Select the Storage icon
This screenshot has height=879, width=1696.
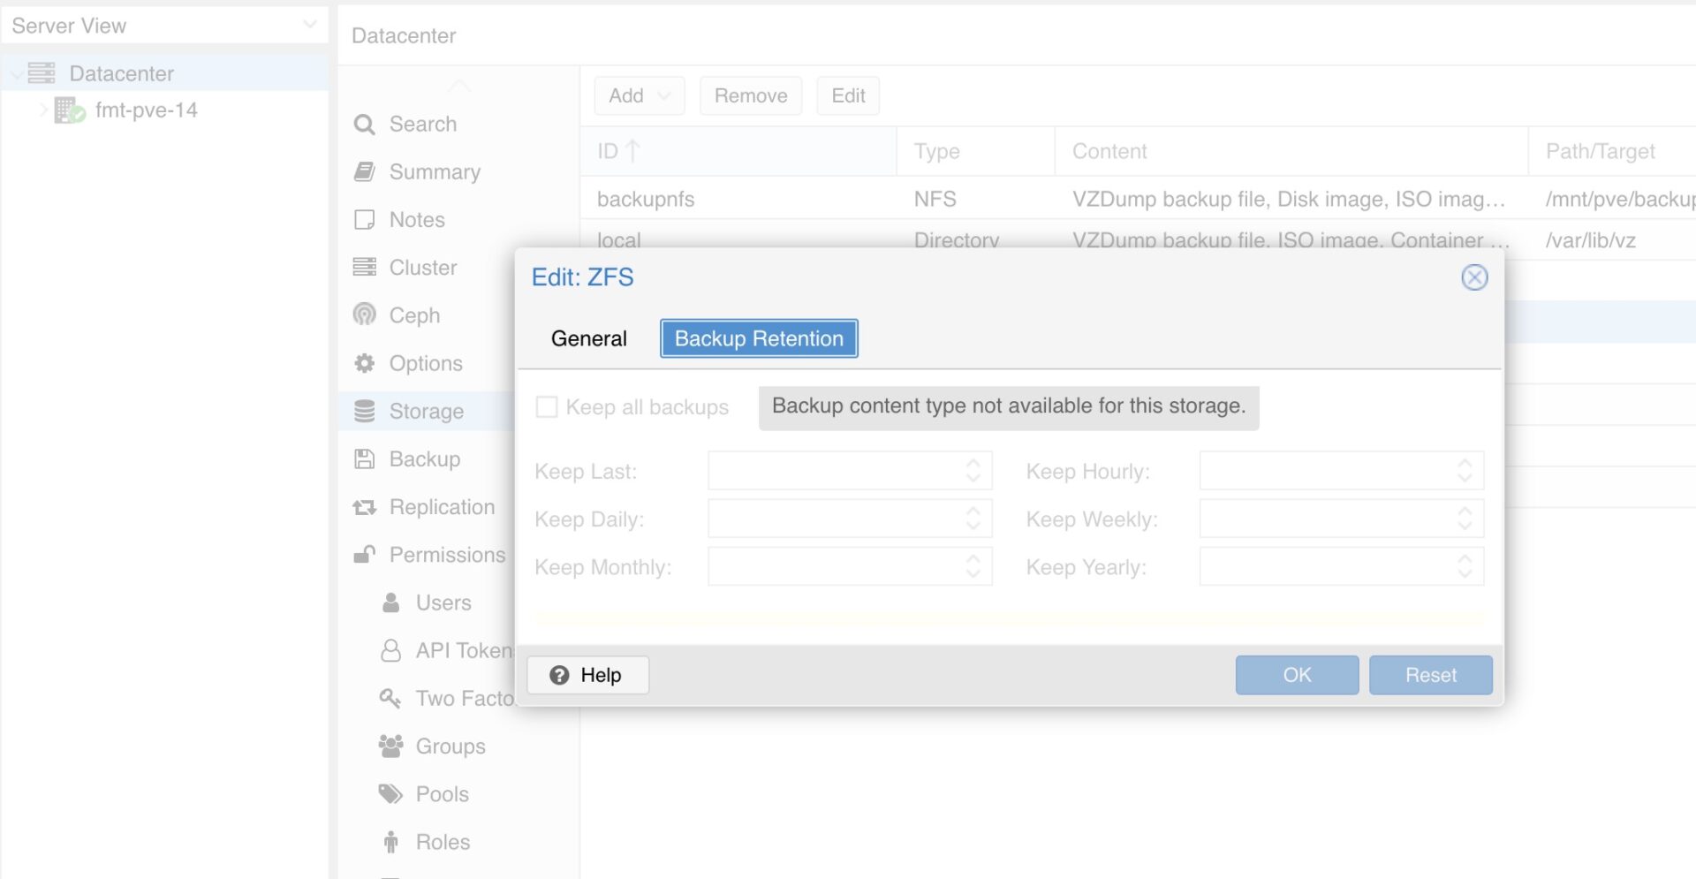coord(363,410)
